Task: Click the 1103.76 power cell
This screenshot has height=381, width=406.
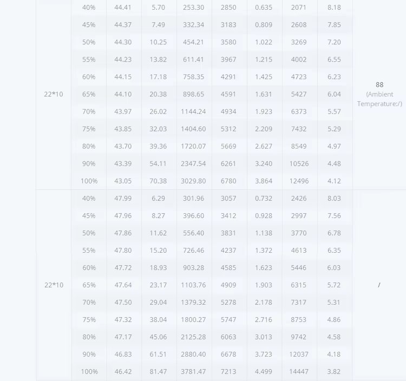Action: tap(193, 285)
